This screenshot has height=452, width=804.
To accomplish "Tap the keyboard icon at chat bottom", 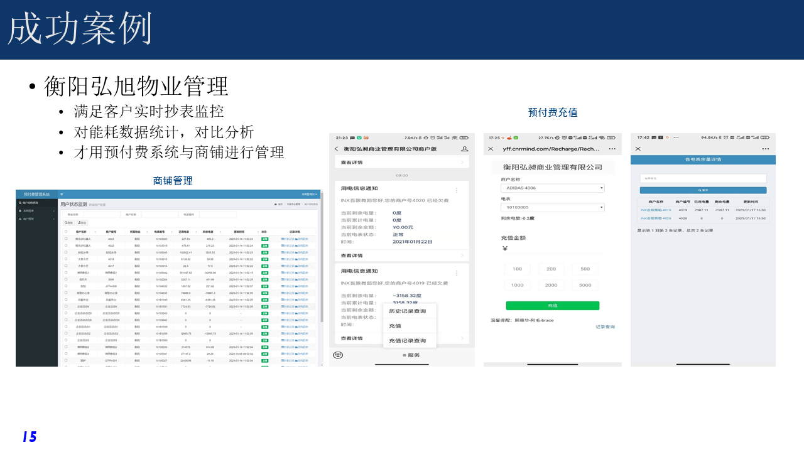I will pyautogui.click(x=338, y=355).
